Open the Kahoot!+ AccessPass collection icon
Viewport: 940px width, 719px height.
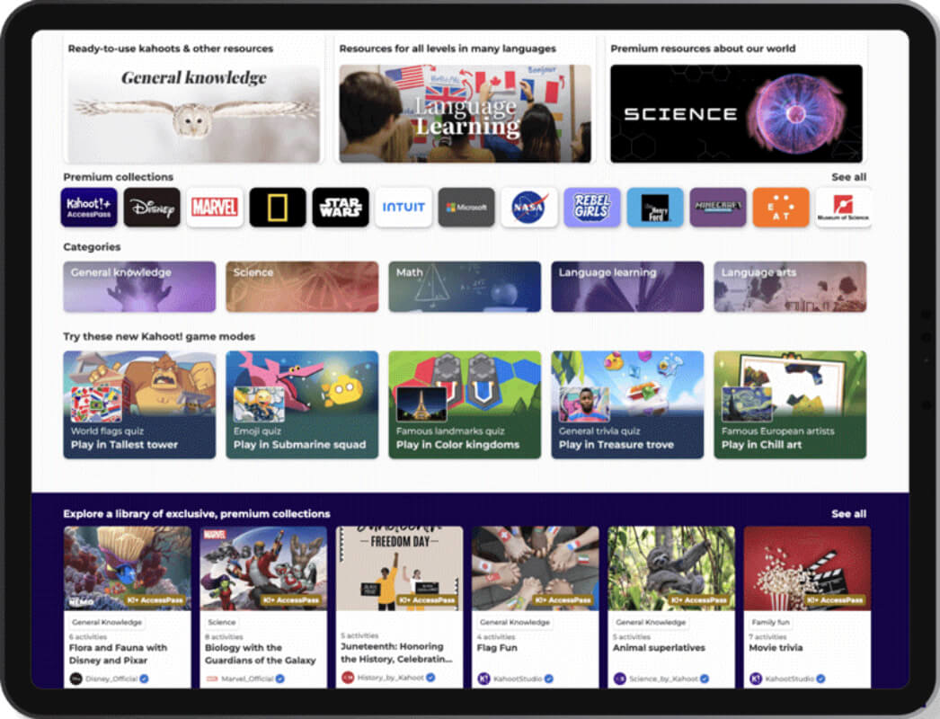click(x=89, y=208)
